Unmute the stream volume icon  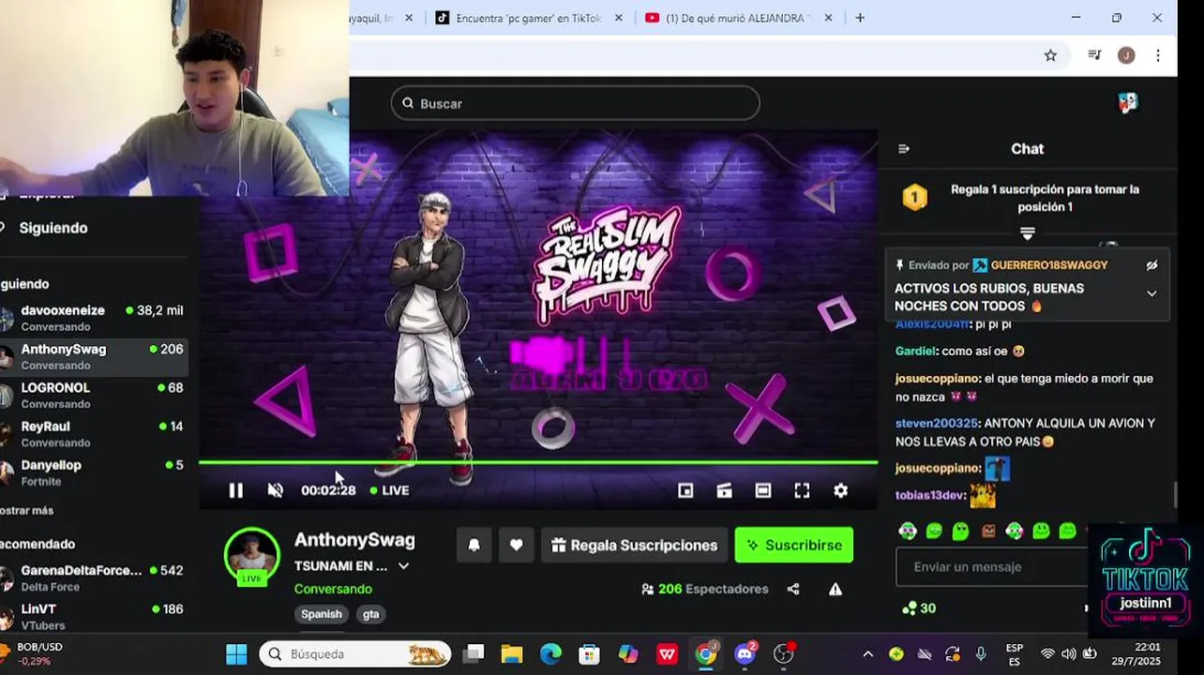coord(275,490)
